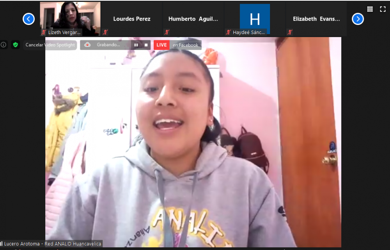Click the cloud recording icon
Image resolution: width=390 pixels, height=250 pixels.
(87, 45)
